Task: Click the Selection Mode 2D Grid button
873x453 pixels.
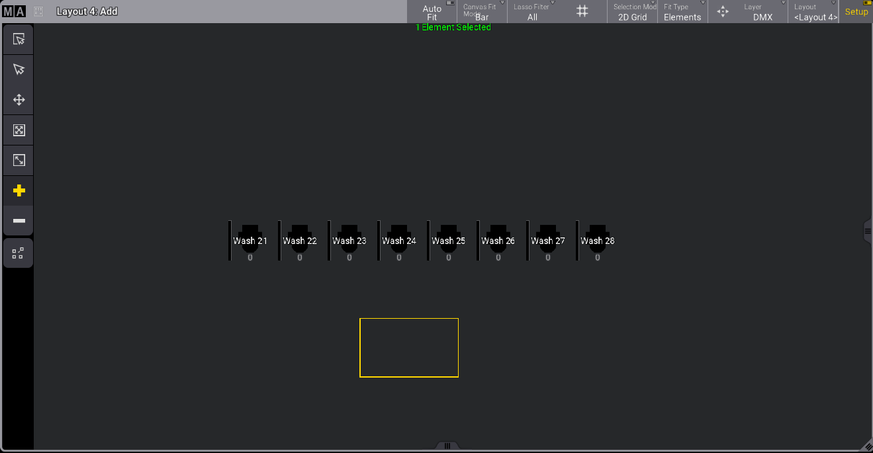Action: 632,12
